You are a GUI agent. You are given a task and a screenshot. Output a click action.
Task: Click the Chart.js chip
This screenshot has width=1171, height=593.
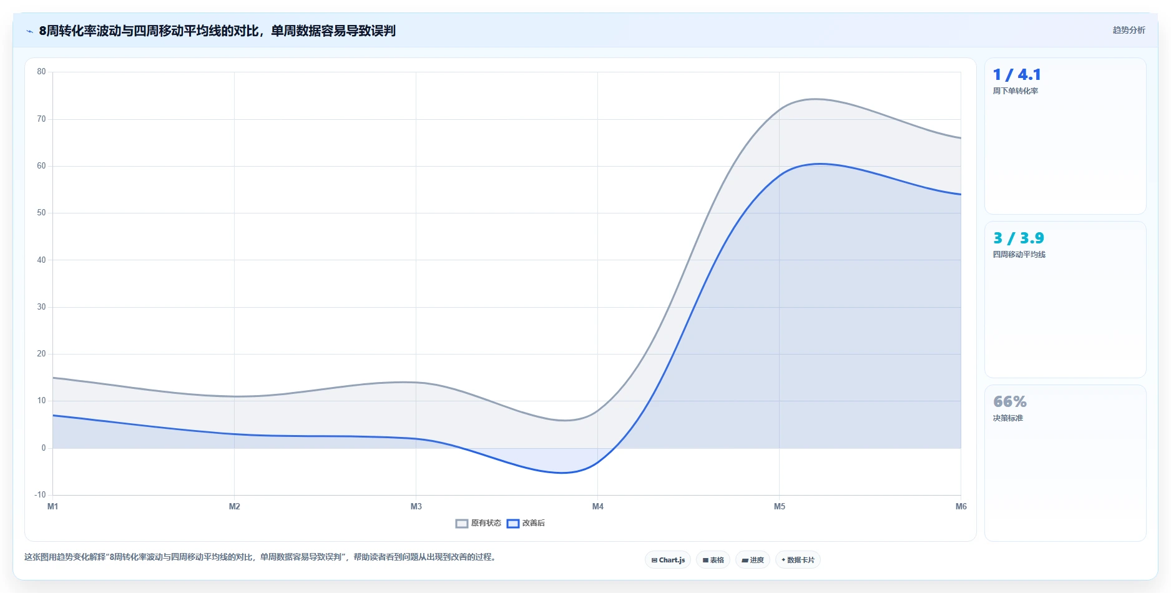[668, 560]
